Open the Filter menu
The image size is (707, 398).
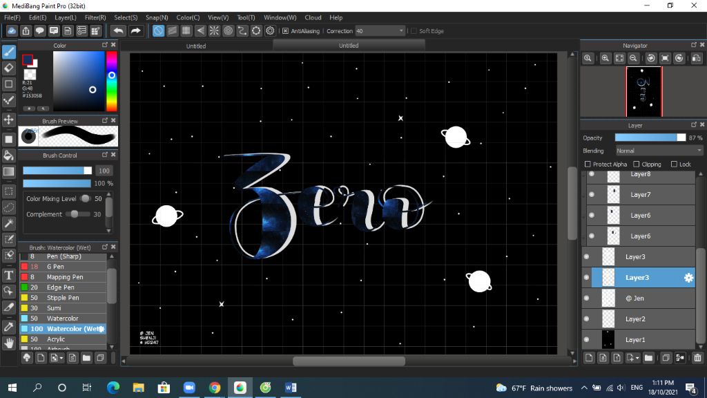point(95,17)
